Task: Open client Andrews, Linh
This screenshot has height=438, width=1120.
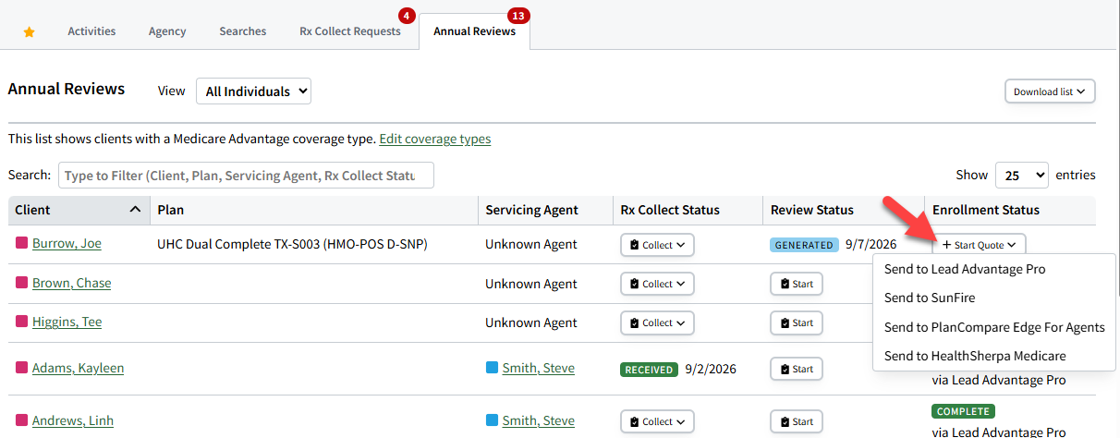Action: click(73, 420)
